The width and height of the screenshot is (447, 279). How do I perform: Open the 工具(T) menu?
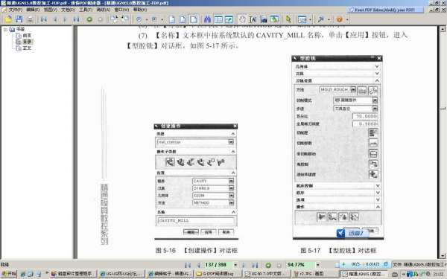86,10
